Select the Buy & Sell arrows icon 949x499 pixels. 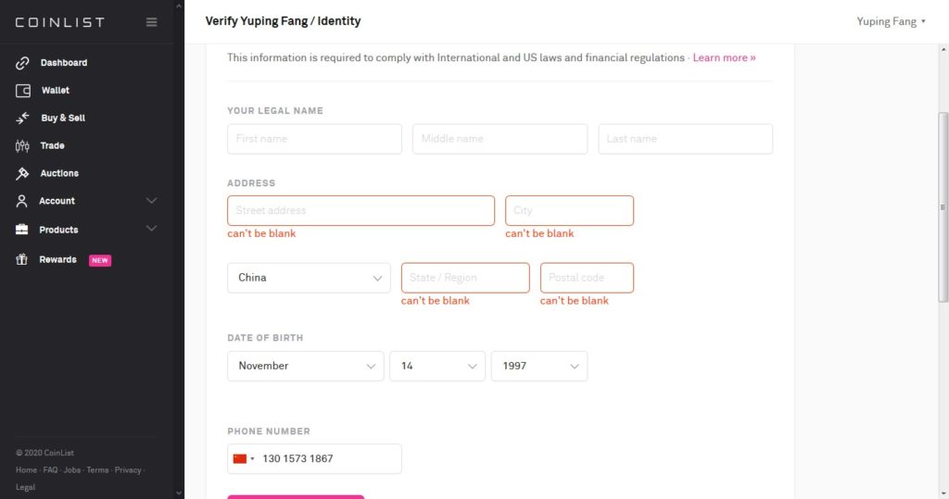coord(22,118)
